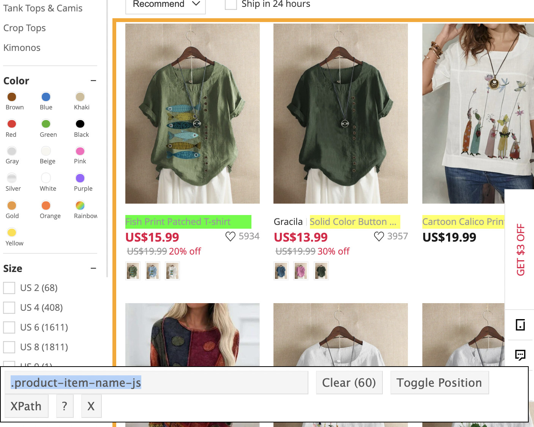Open Kimonos category
This screenshot has width=534, height=427.
(x=22, y=48)
